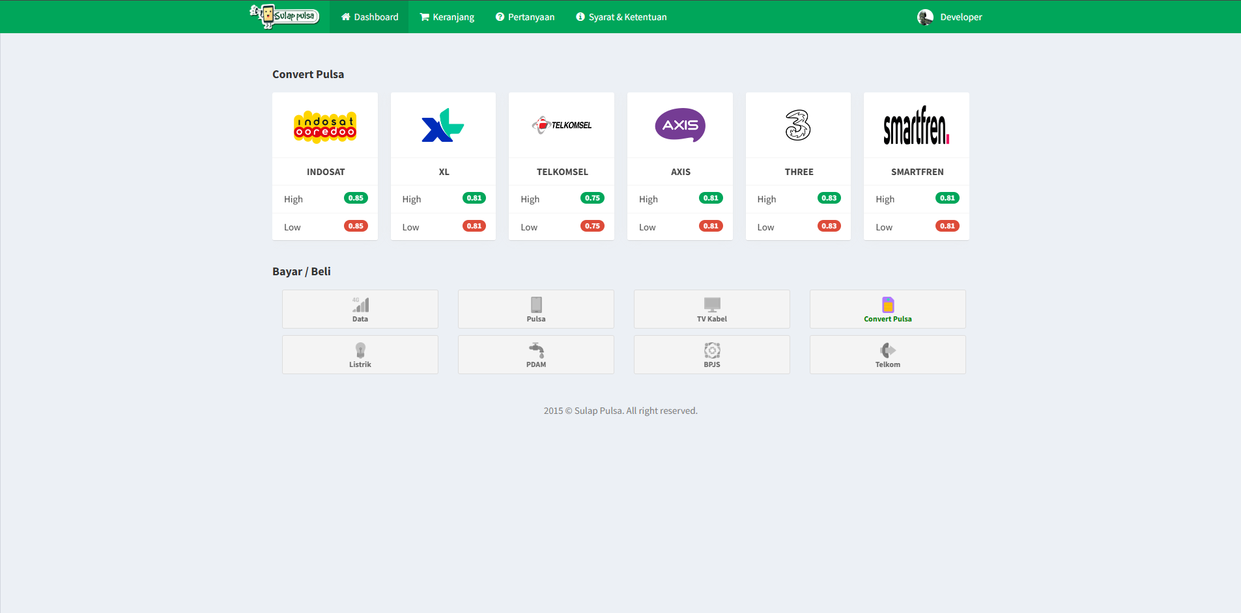This screenshot has height=613, width=1241.
Task: Select the Telkomsel operator logo
Action: [562, 125]
